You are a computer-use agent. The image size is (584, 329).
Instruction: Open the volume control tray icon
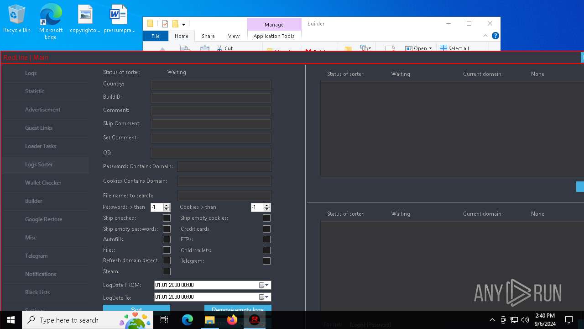coord(525,320)
